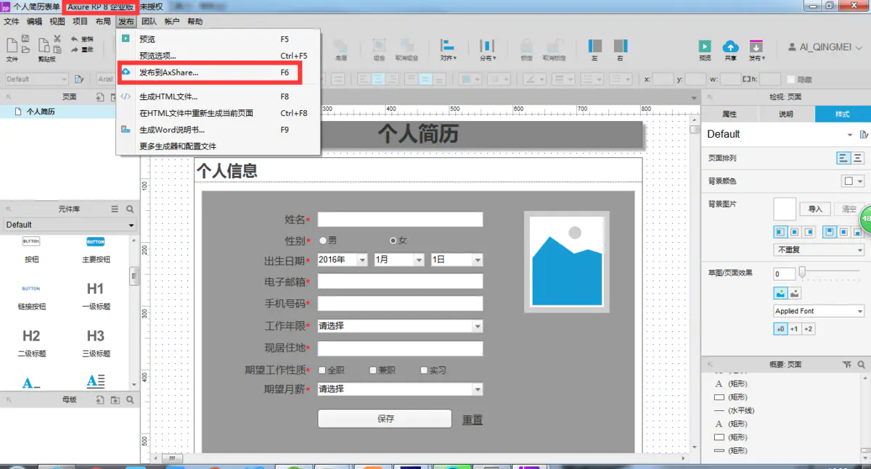
Task: Click the green Preview (预览) toolbar icon
Action: [x=704, y=46]
